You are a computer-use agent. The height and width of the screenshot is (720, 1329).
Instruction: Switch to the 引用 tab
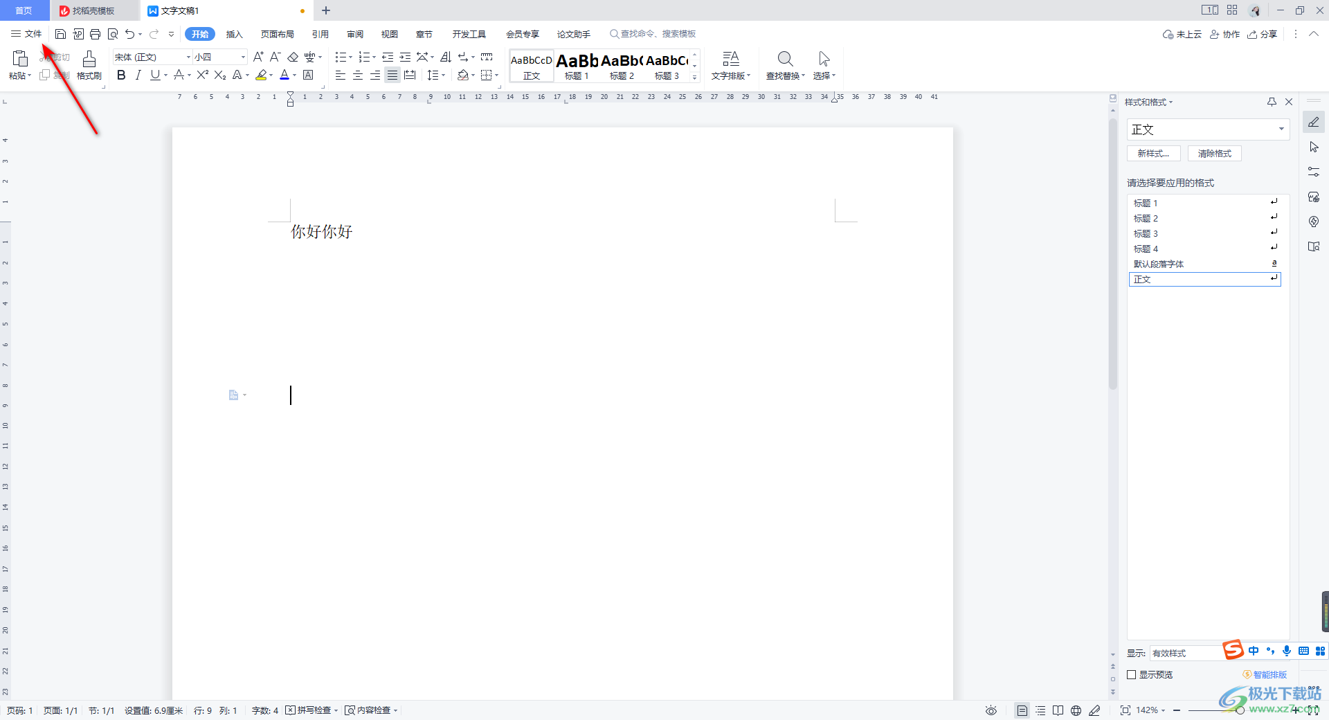coord(320,34)
